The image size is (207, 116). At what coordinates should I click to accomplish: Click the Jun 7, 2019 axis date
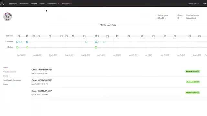coord(101,55)
